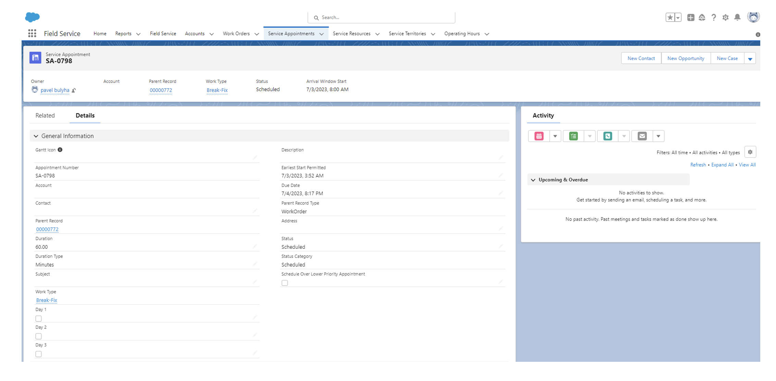Open the App Launcher grid icon
The height and width of the screenshot is (381, 776).
[32, 33]
